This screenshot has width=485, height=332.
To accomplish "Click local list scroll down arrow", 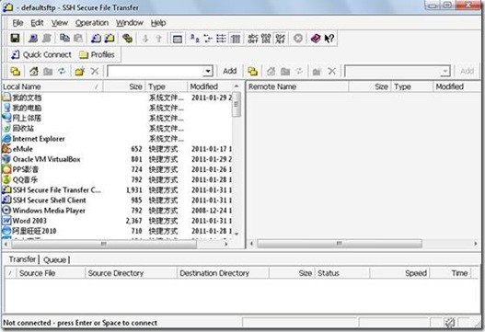I will 236,234.
